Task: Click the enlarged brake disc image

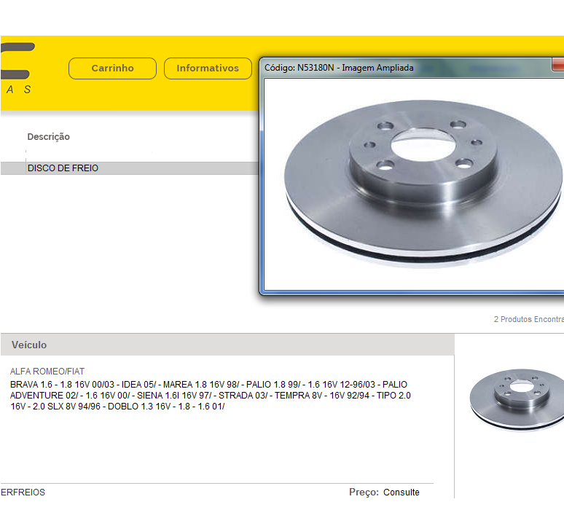Action: [423, 184]
